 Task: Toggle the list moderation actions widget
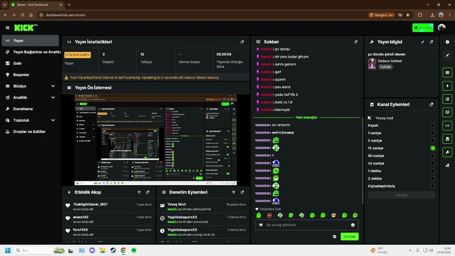(x=447, y=99)
